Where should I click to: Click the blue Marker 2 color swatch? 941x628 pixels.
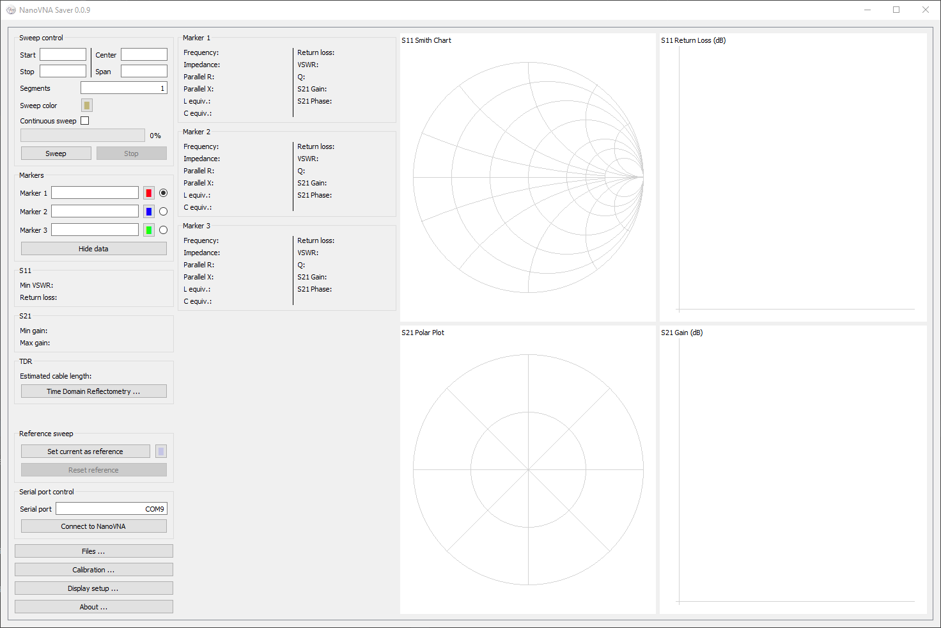149,212
